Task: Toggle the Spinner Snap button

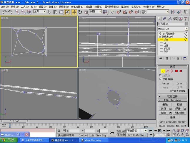Action: point(137,12)
